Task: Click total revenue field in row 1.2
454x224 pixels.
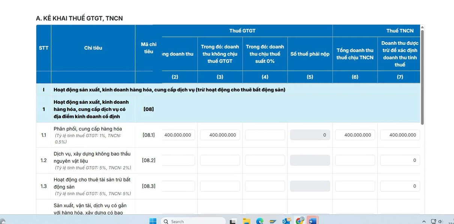Action: pos(179,160)
